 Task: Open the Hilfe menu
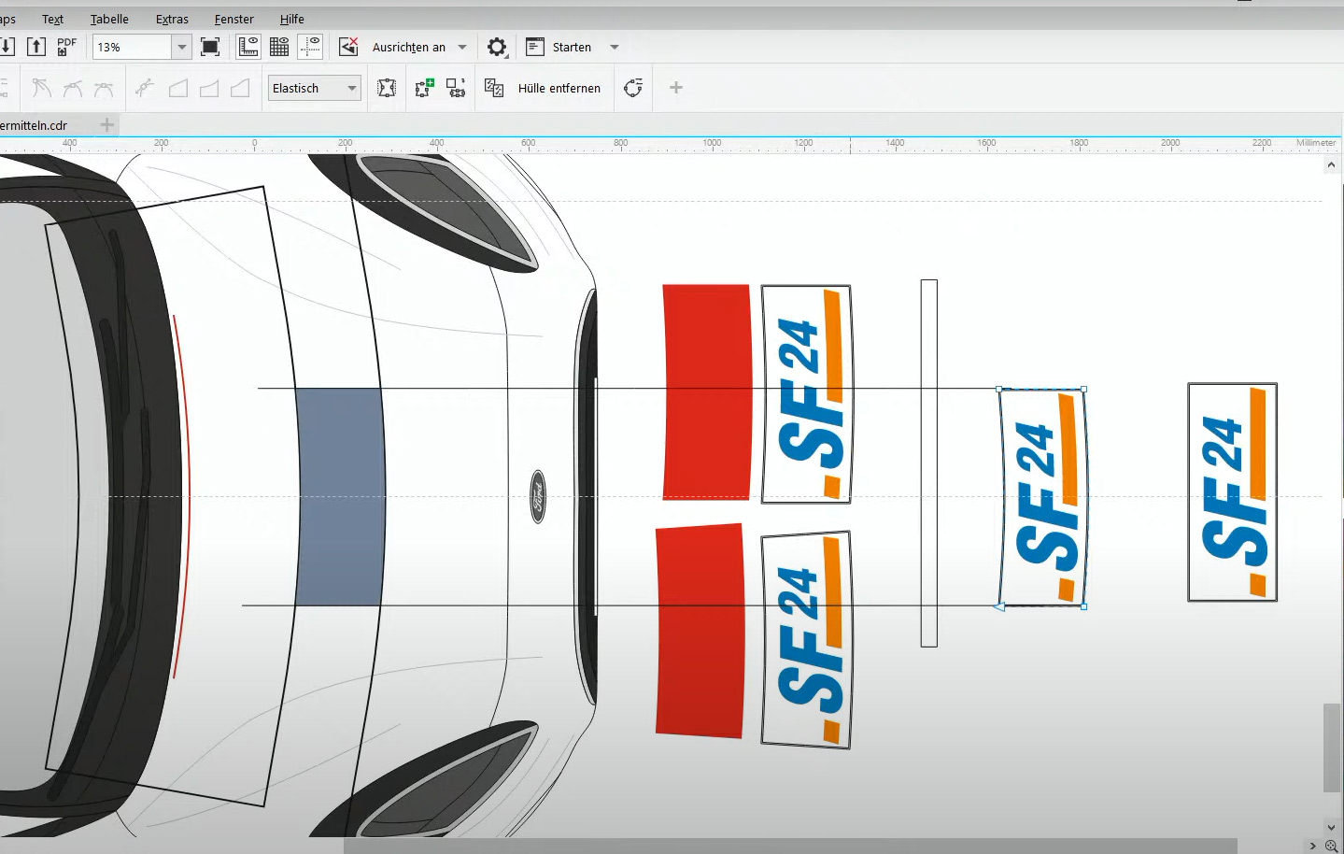292,19
